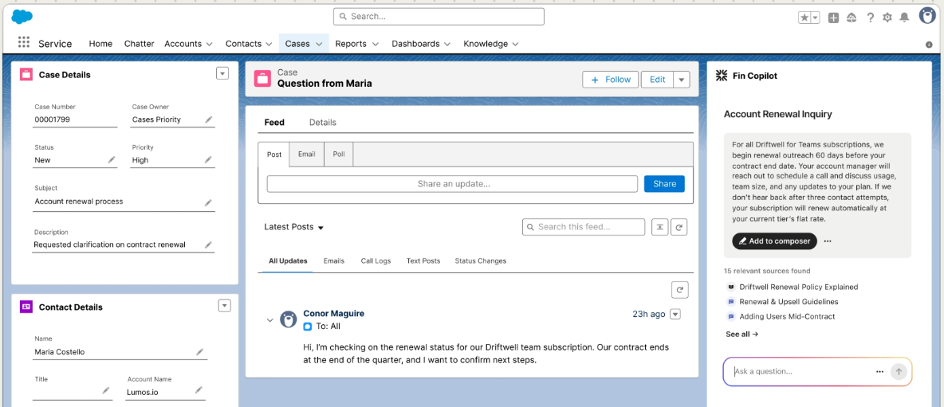
Task: Collapse Conor Maguire's post chevron
Action: (269, 320)
